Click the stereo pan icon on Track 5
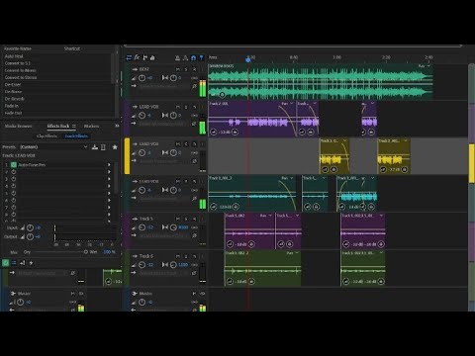The height and width of the screenshot is (356, 475). coord(165,227)
